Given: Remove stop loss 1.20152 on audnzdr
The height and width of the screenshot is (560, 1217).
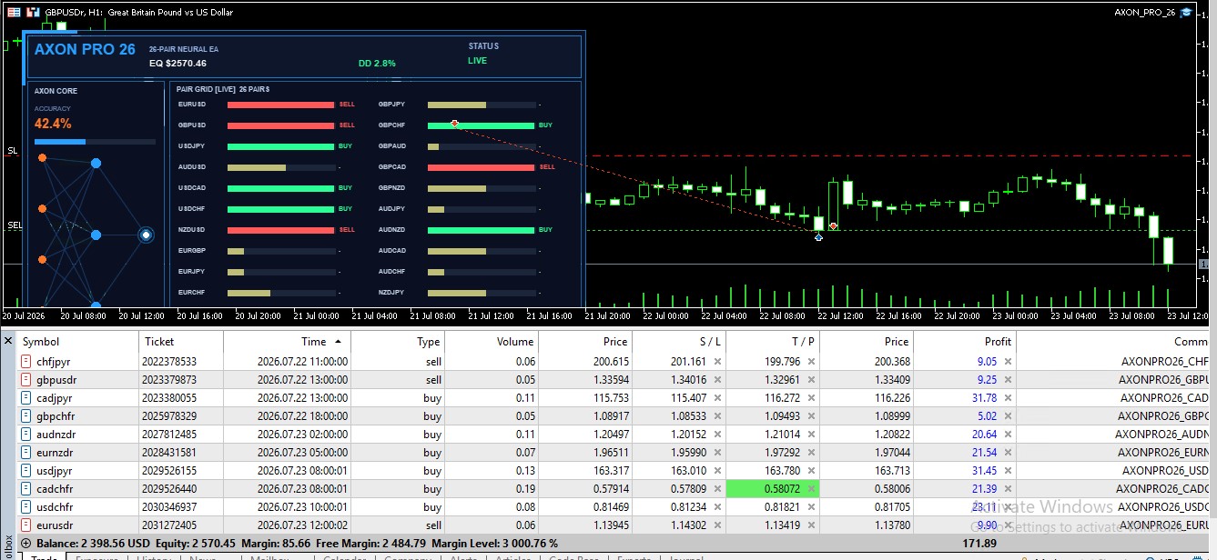Looking at the screenshot, I should tap(717, 435).
